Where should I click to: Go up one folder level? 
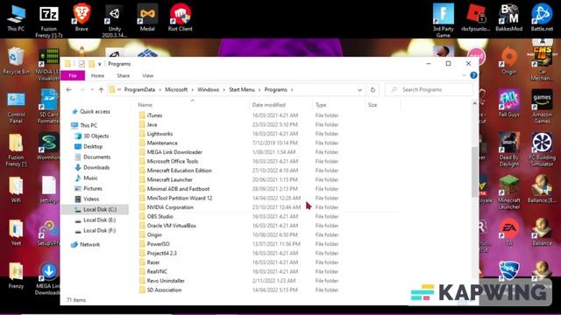pos(101,90)
